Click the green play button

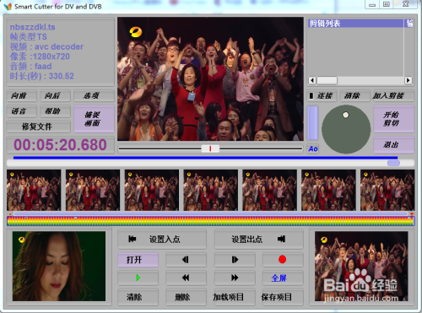pyautogui.click(x=138, y=278)
